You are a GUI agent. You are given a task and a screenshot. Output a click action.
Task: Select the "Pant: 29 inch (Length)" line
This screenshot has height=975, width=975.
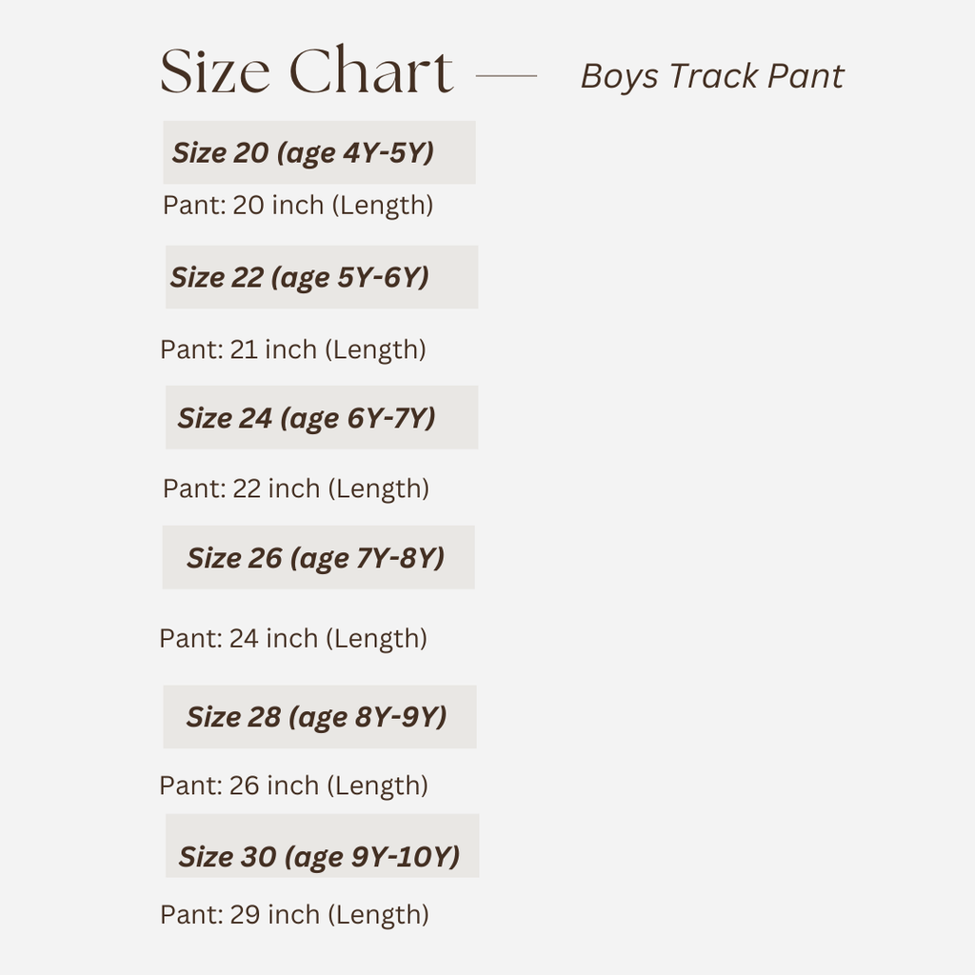[294, 914]
